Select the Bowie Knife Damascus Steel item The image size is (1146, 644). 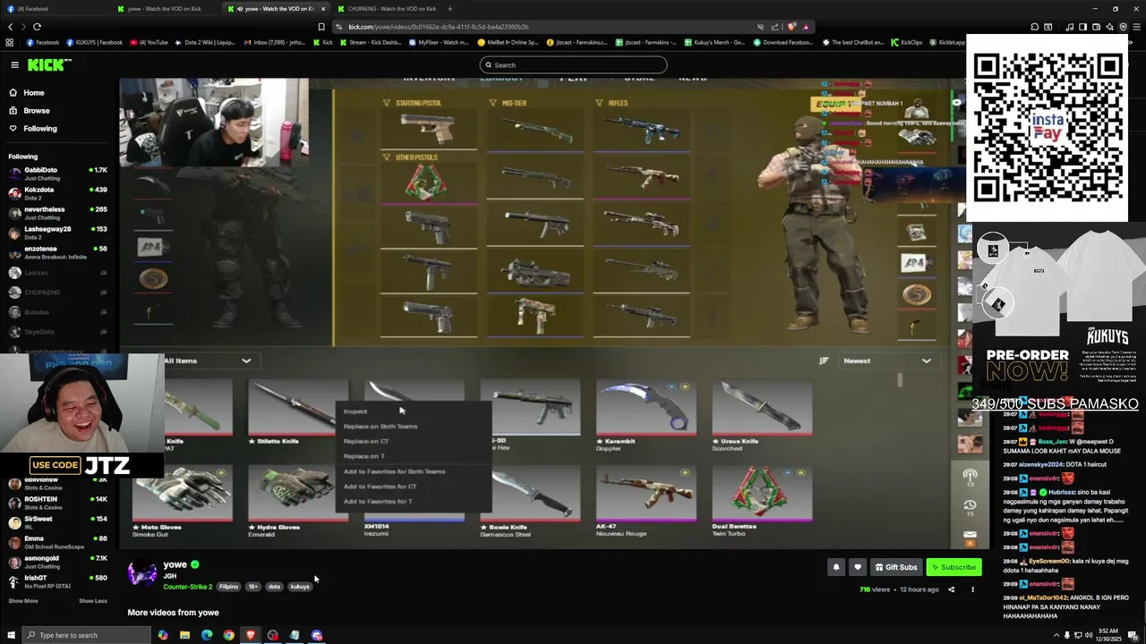tap(530, 500)
